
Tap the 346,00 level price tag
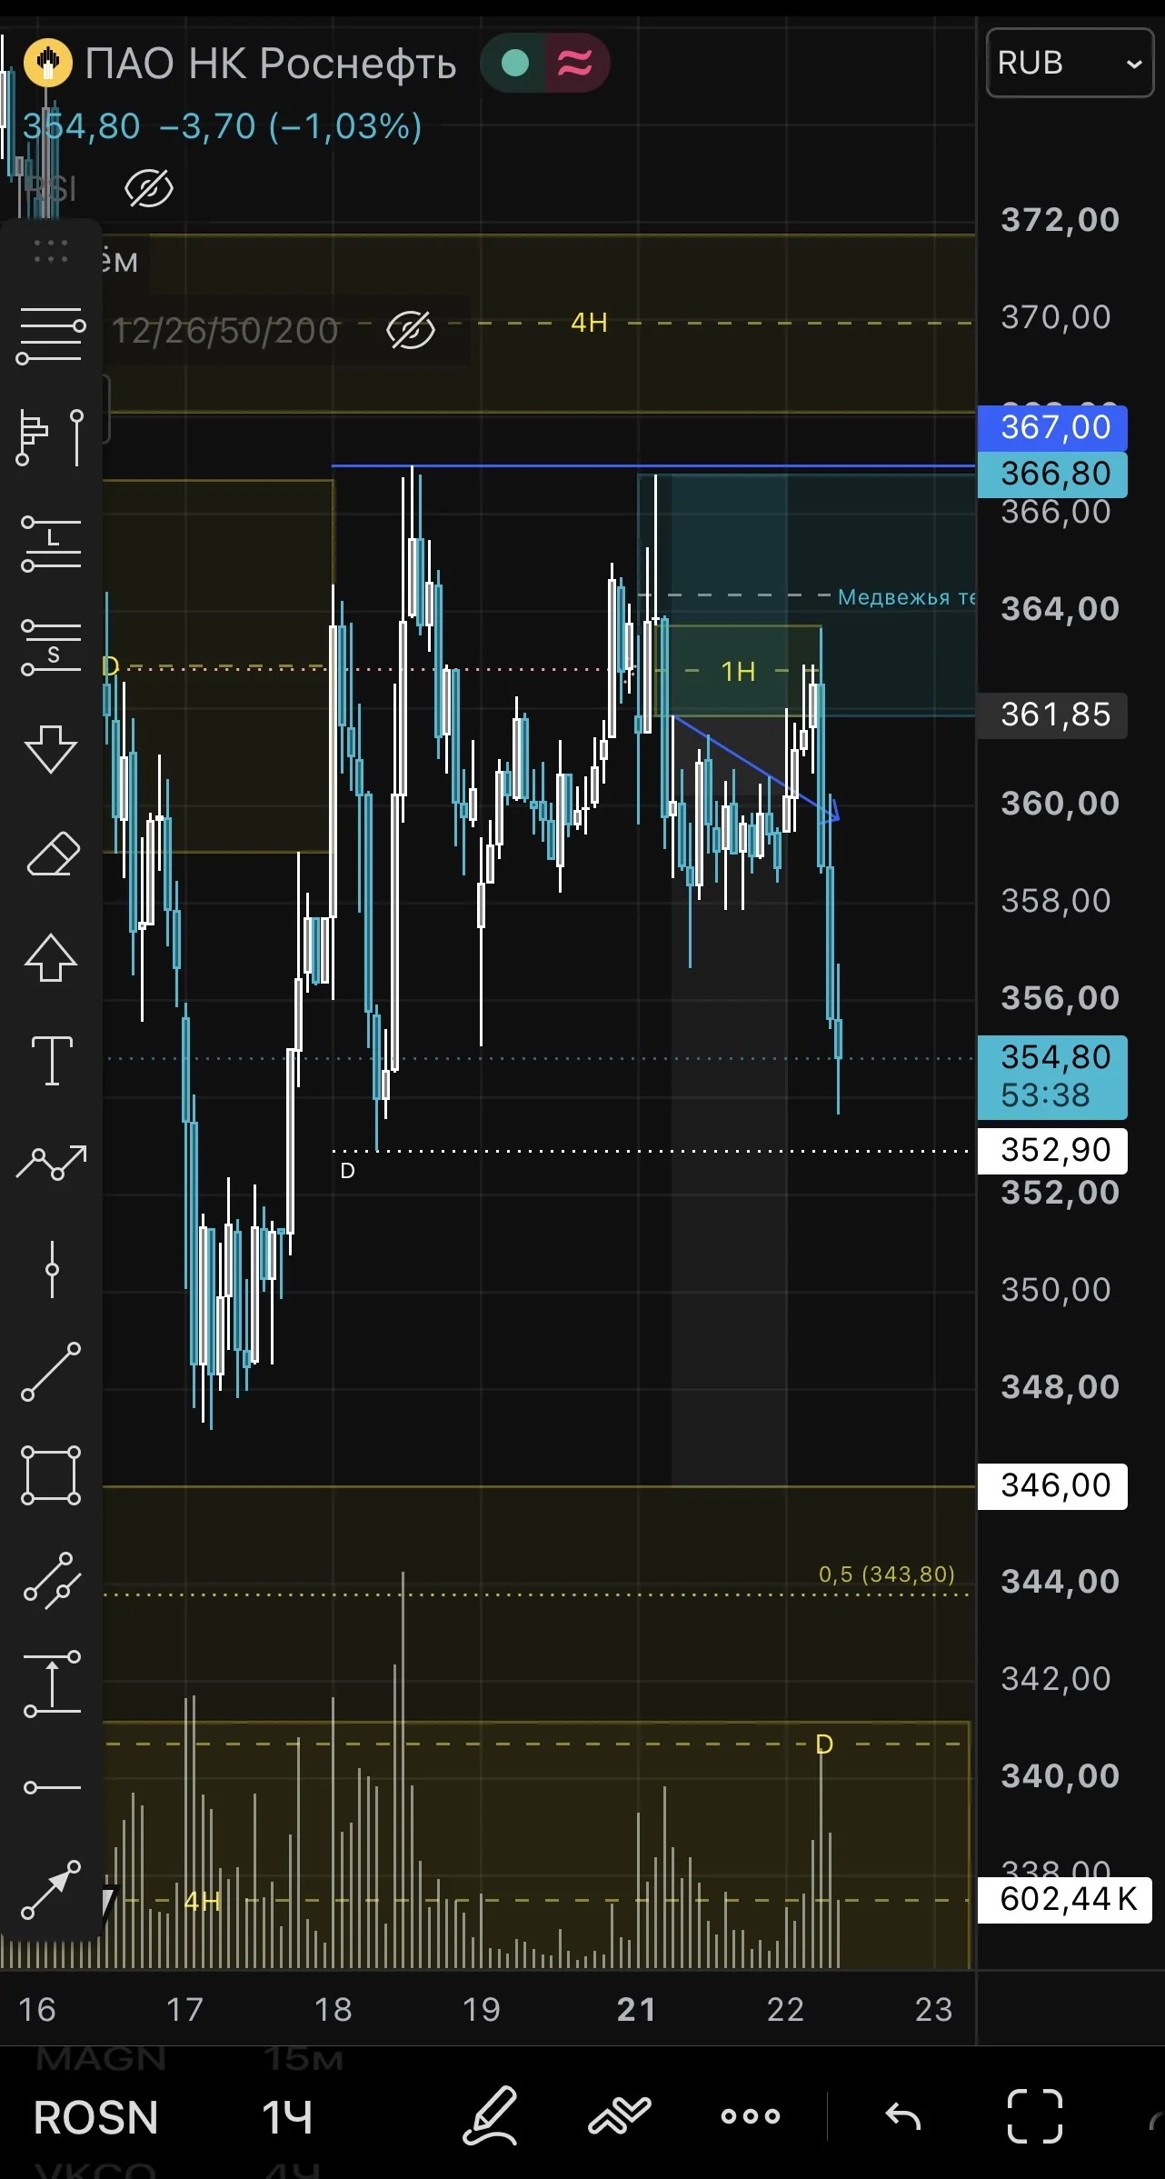[1052, 1486]
